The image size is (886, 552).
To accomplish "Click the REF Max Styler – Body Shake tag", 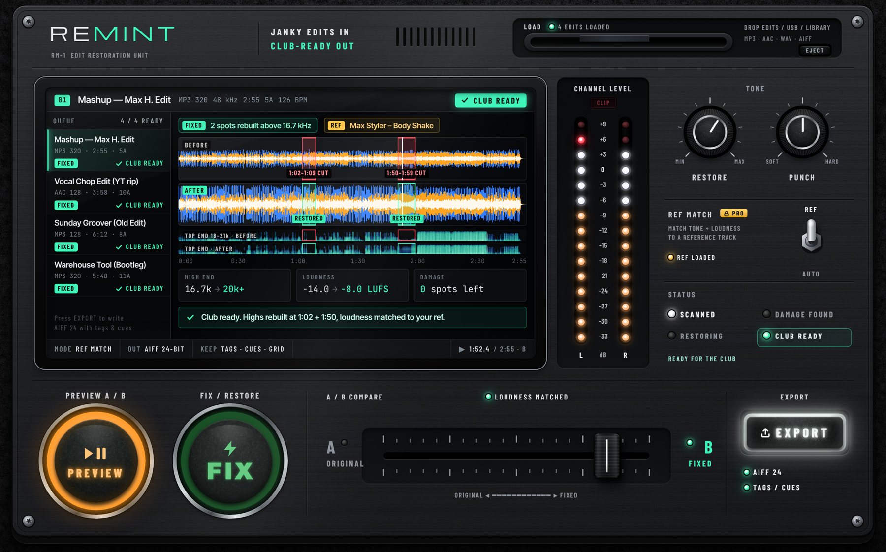I will pyautogui.click(x=381, y=125).
